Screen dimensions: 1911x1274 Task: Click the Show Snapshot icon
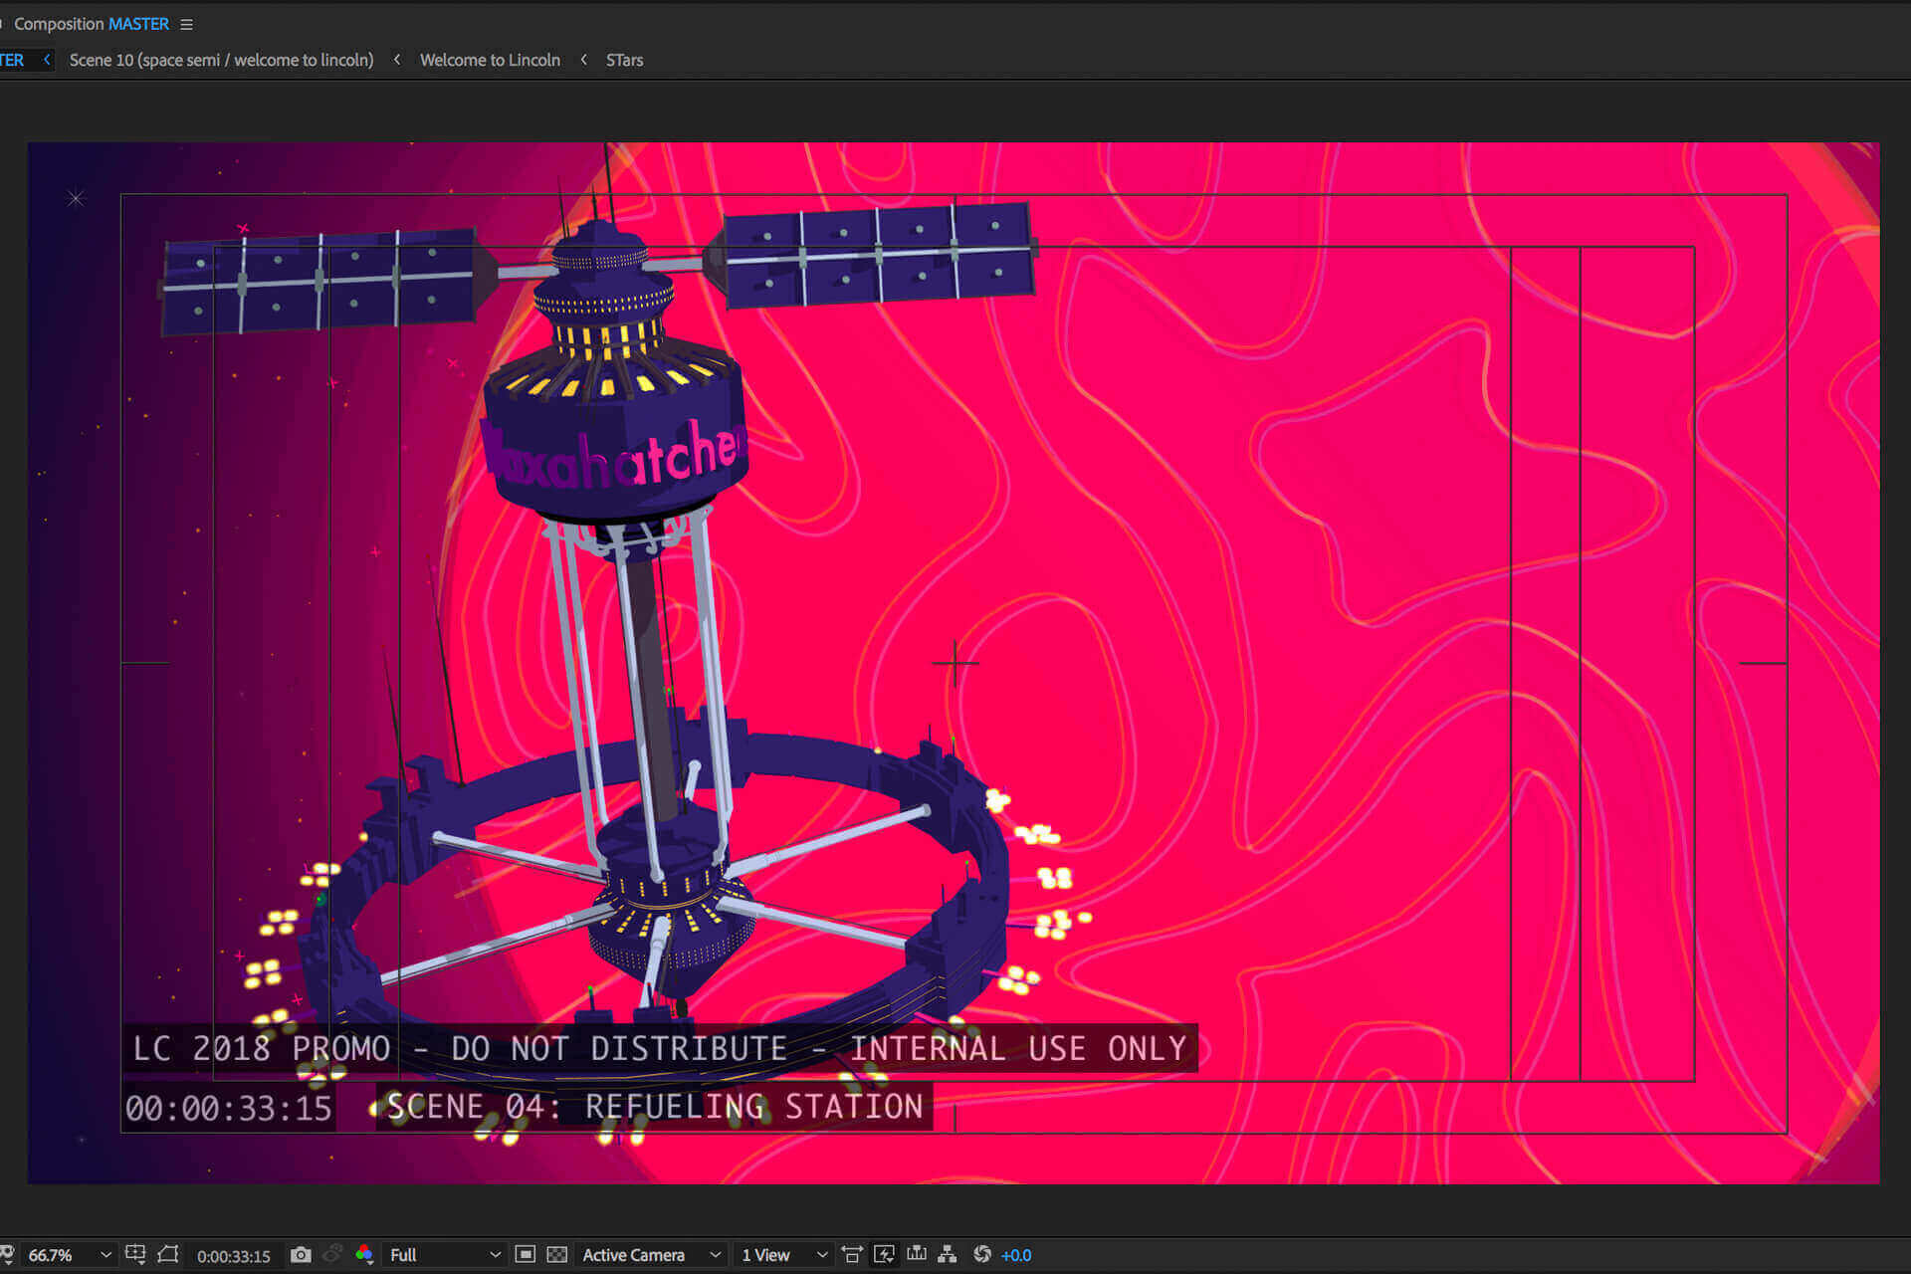(x=332, y=1254)
